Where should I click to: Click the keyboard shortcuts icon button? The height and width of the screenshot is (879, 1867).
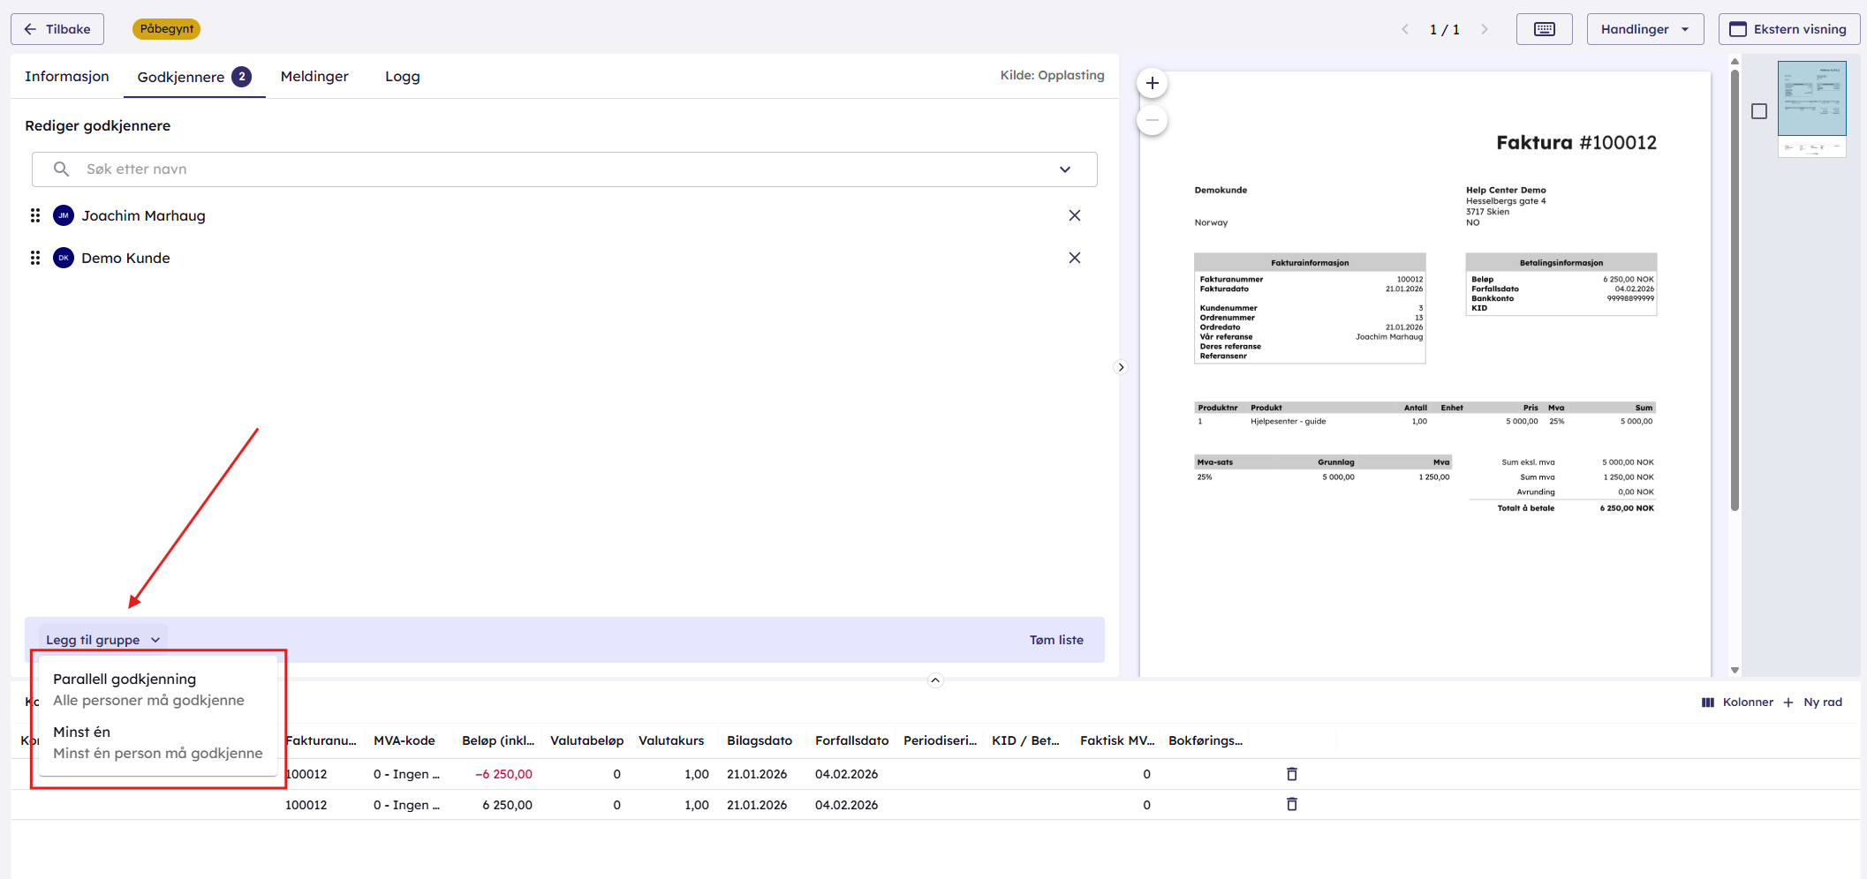coord(1544,29)
